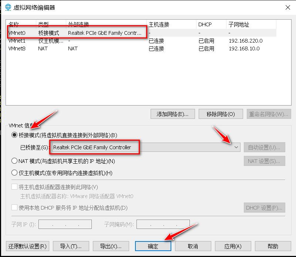Viewport: 296px width, 257px height.
Task: Click 还原默认设置 to restore defaults
Action: (x=25, y=246)
